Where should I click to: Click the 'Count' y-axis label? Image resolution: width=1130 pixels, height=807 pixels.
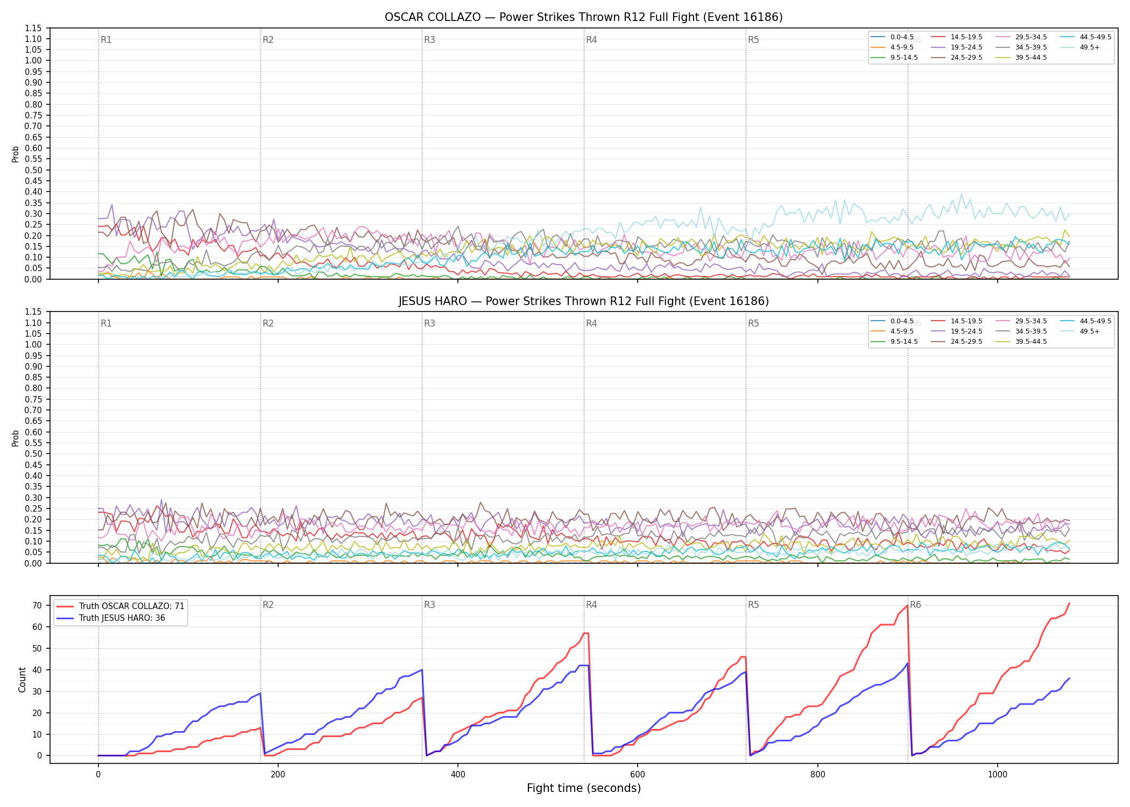22,679
